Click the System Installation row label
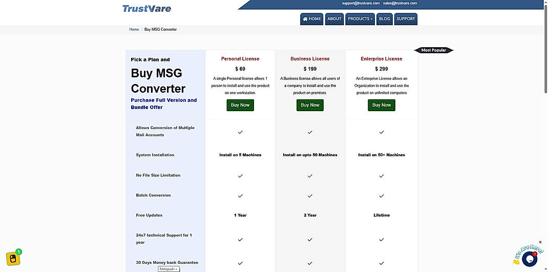The height and width of the screenshot is (272, 548). tap(155, 155)
